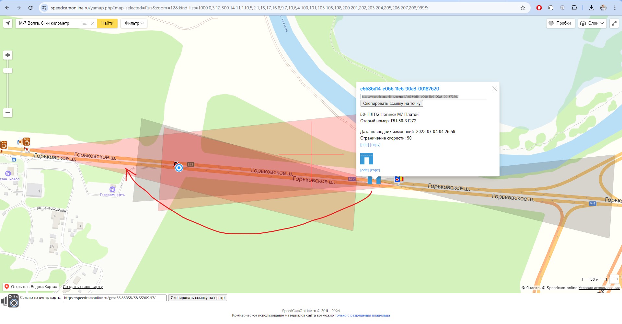The image size is (622, 324).
Task: Toggle the Пробки traffic layer
Action: point(560,23)
